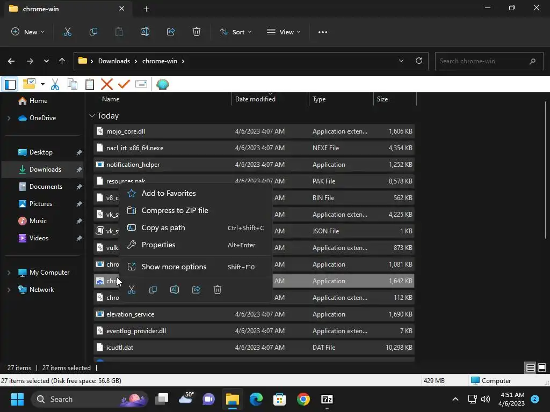Click the Share icon in the context menu
Screen dimensions: 550x412
[x=196, y=290]
